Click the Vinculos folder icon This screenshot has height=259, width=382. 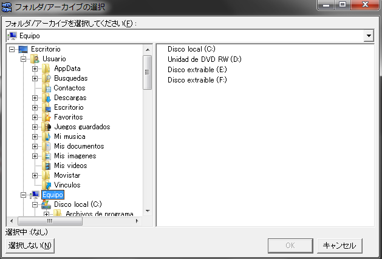click(x=47, y=185)
